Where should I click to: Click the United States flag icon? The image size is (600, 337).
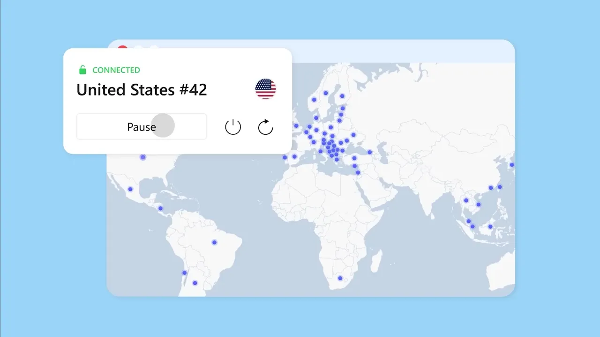pyautogui.click(x=266, y=89)
